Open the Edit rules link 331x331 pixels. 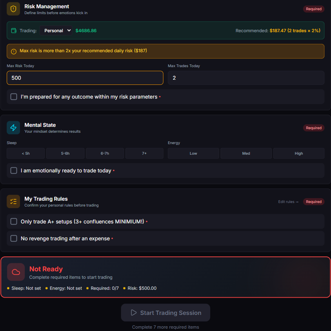[x=288, y=202]
